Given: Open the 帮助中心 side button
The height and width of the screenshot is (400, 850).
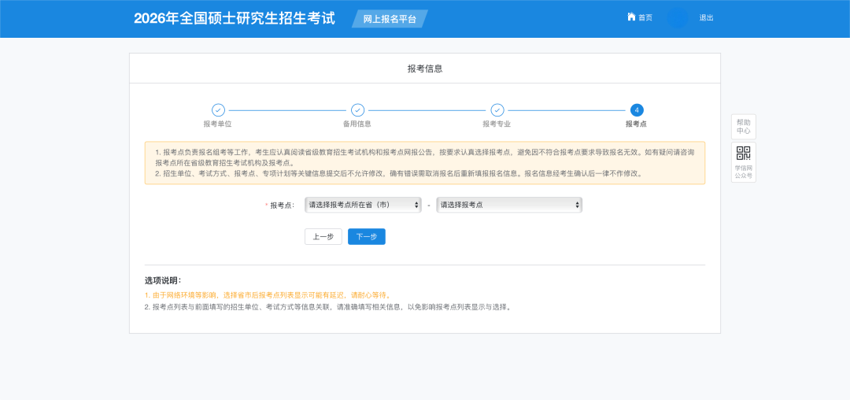Looking at the screenshot, I should pos(743,127).
